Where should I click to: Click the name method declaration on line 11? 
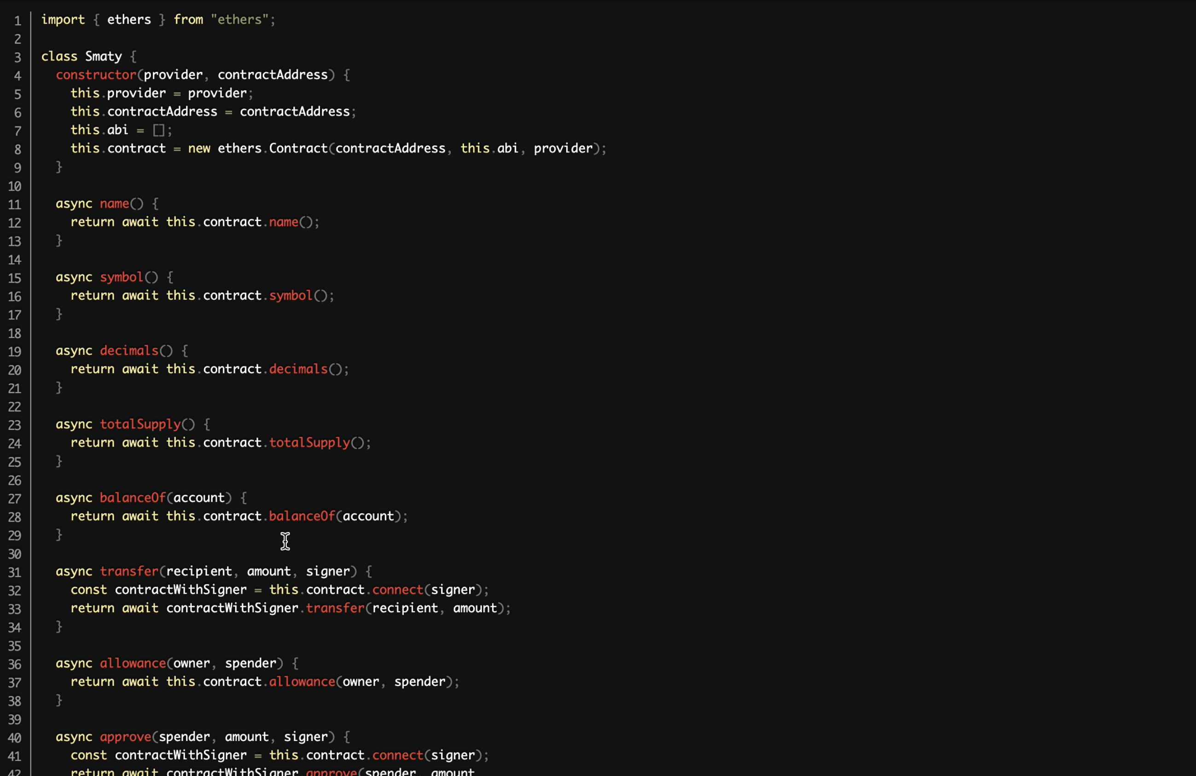click(x=115, y=204)
